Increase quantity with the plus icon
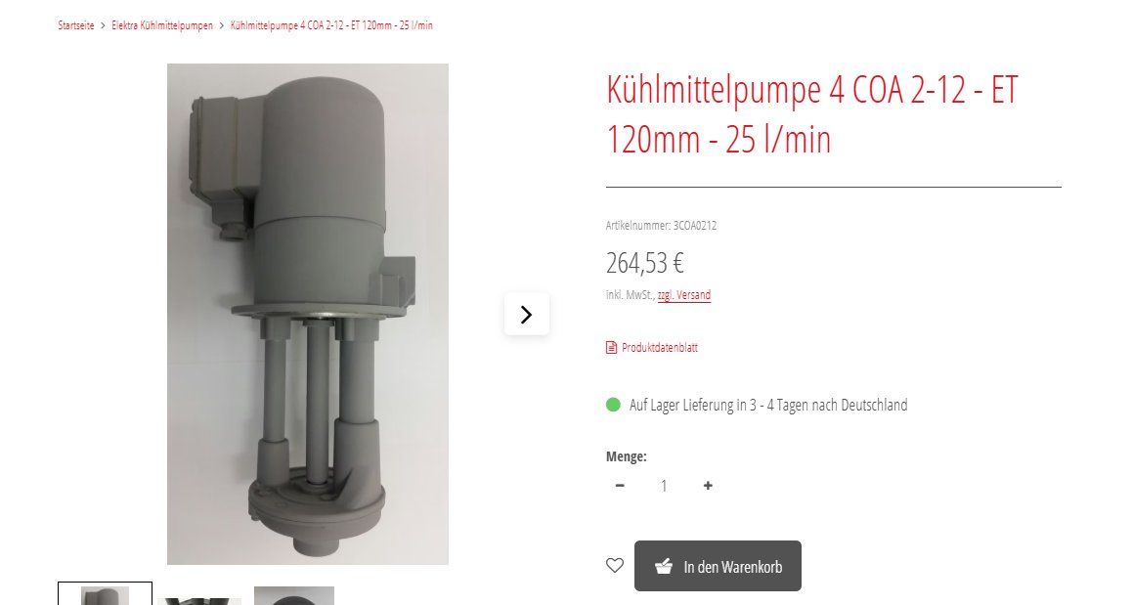This screenshot has width=1132, height=605. point(708,485)
